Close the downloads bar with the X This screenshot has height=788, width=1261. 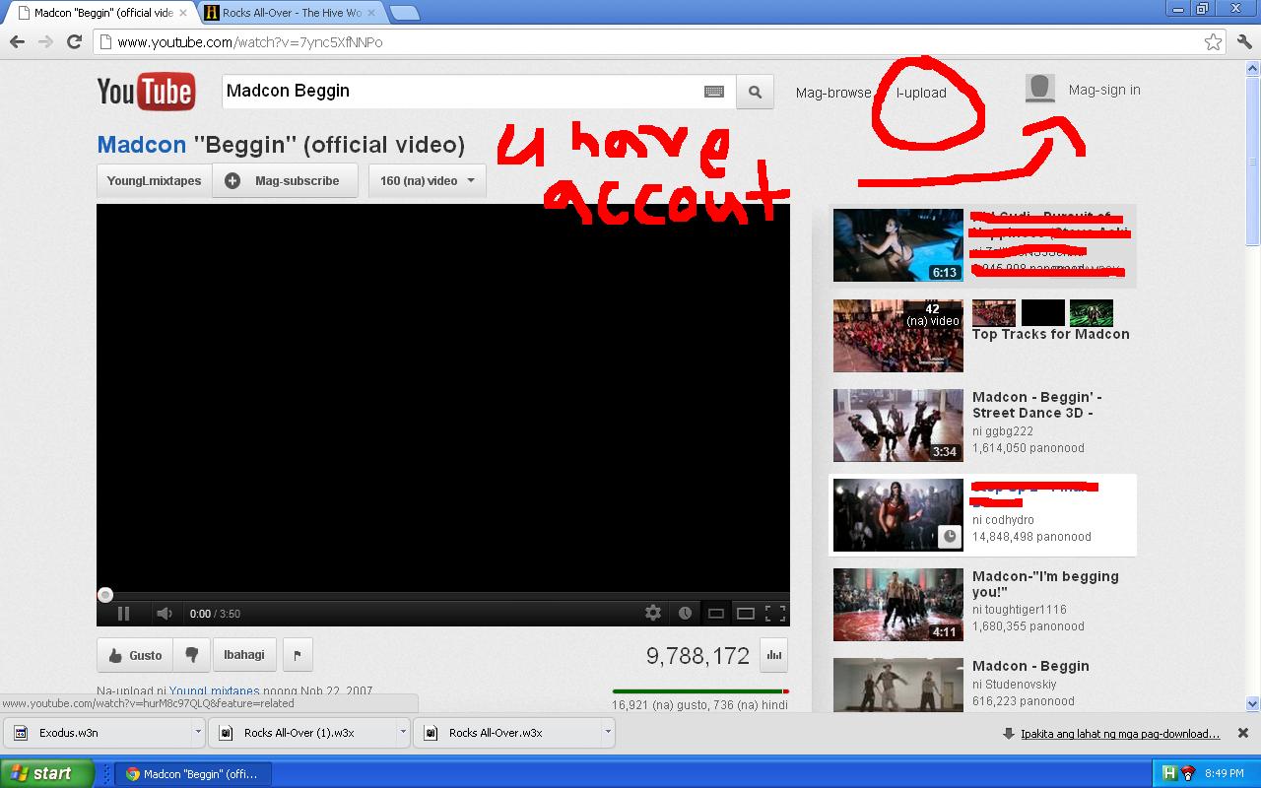pos(1243,733)
